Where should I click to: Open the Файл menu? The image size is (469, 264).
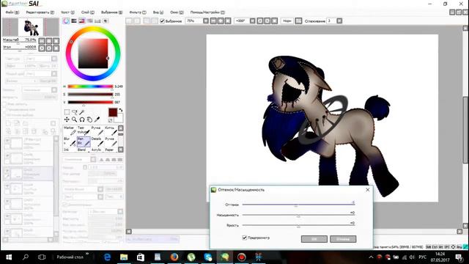(x=12, y=12)
